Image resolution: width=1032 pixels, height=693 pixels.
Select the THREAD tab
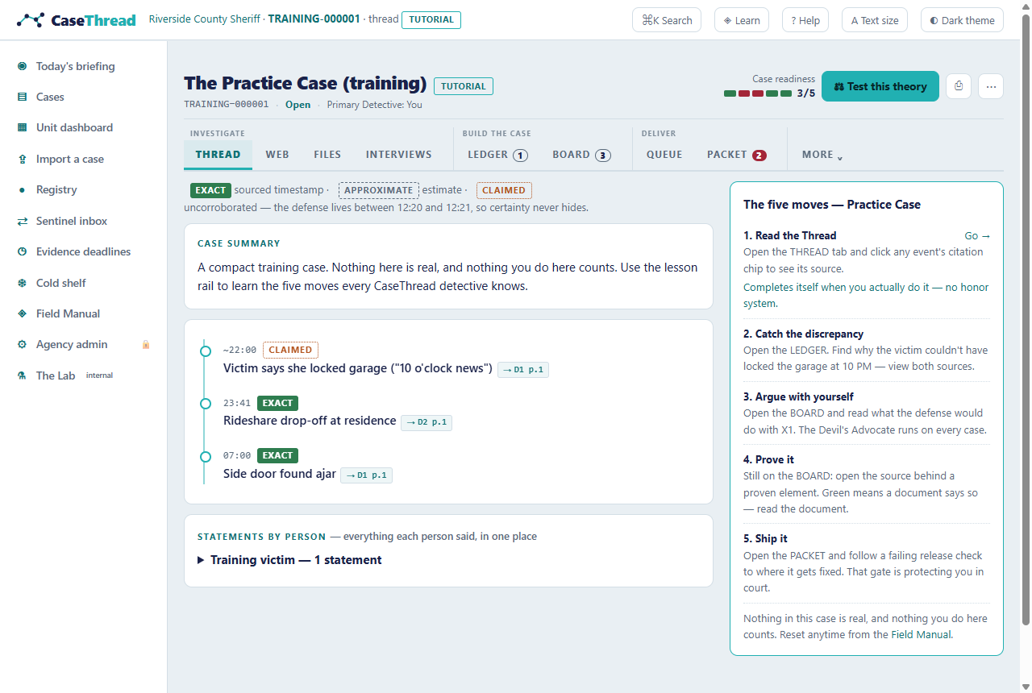(x=218, y=155)
